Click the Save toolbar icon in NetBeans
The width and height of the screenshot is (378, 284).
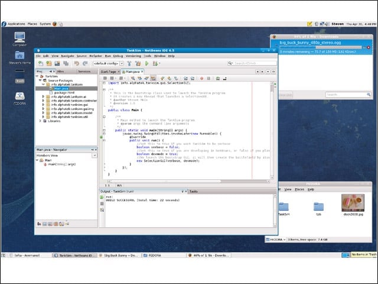[x=57, y=63]
